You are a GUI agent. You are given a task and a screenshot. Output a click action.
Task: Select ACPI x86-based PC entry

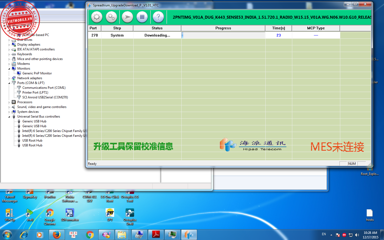pyautogui.click(x=36, y=35)
